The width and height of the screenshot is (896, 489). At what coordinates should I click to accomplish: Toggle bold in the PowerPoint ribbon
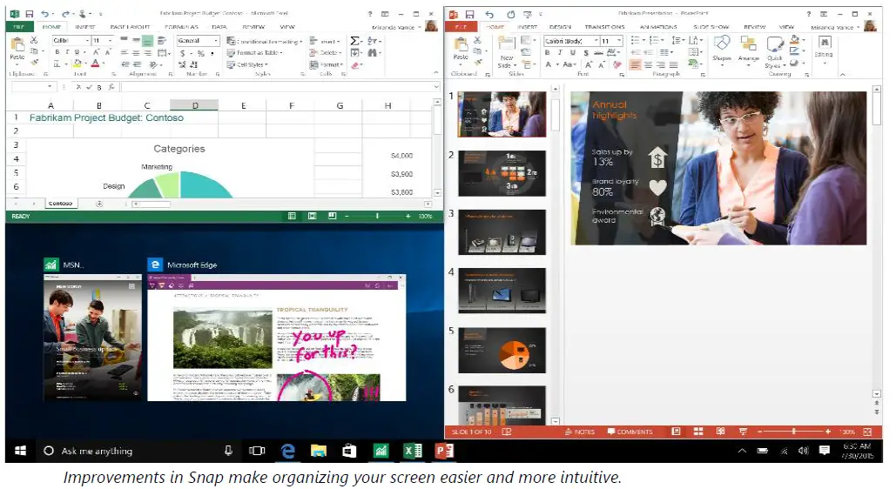pos(548,52)
